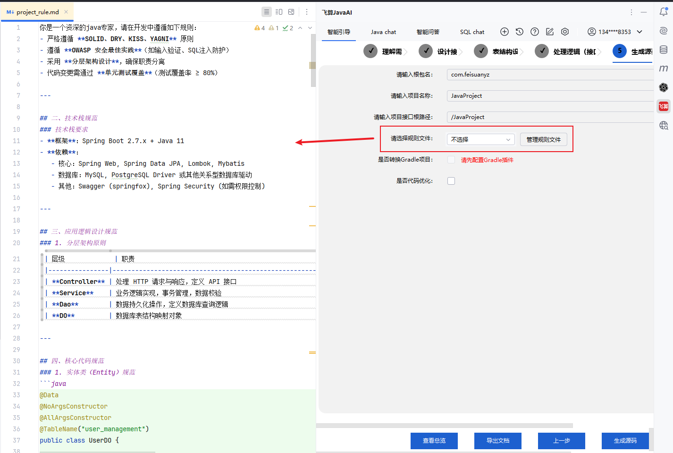This screenshot has height=453, width=673.
Task: Select step 5 生成源码 in wizard
Action: (633, 51)
